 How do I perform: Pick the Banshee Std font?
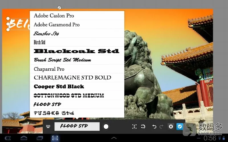click(x=77, y=33)
